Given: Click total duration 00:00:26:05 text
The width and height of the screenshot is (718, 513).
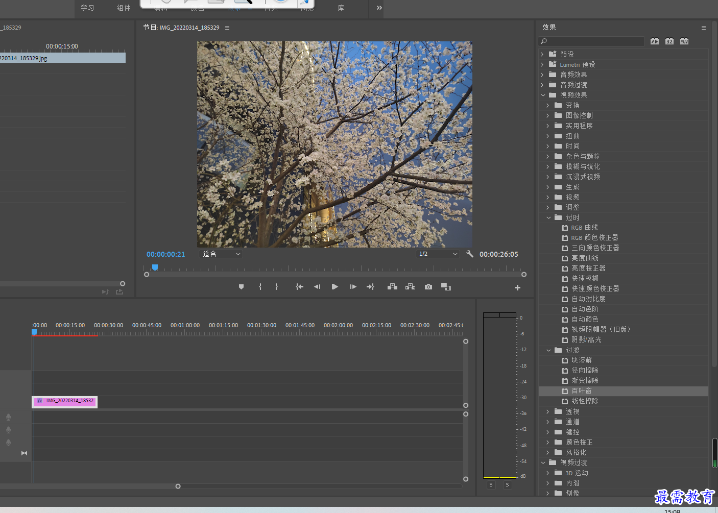Looking at the screenshot, I should (498, 254).
